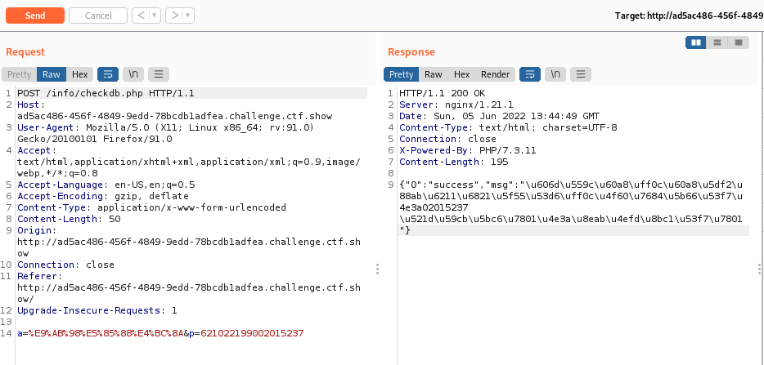This screenshot has width=764, height=365.
Task: Select the Hex tab in Request
Action: (x=80, y=74)
